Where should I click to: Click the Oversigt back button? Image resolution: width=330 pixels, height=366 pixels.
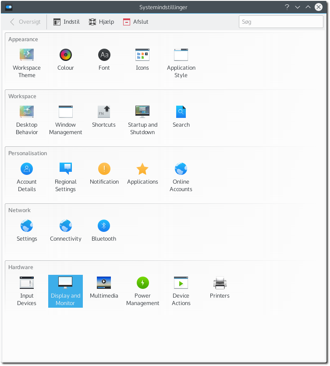(25, 22)
